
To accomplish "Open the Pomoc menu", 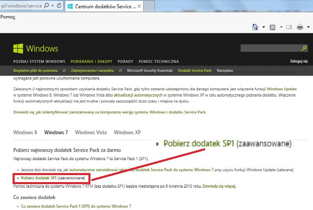I will (x=8, y=17).
